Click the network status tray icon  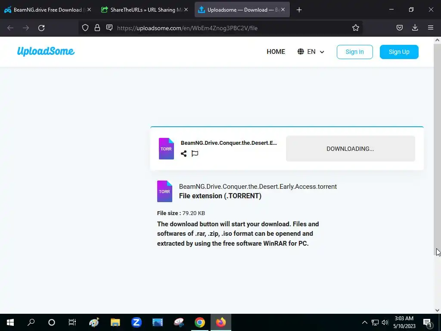[375, 322]
